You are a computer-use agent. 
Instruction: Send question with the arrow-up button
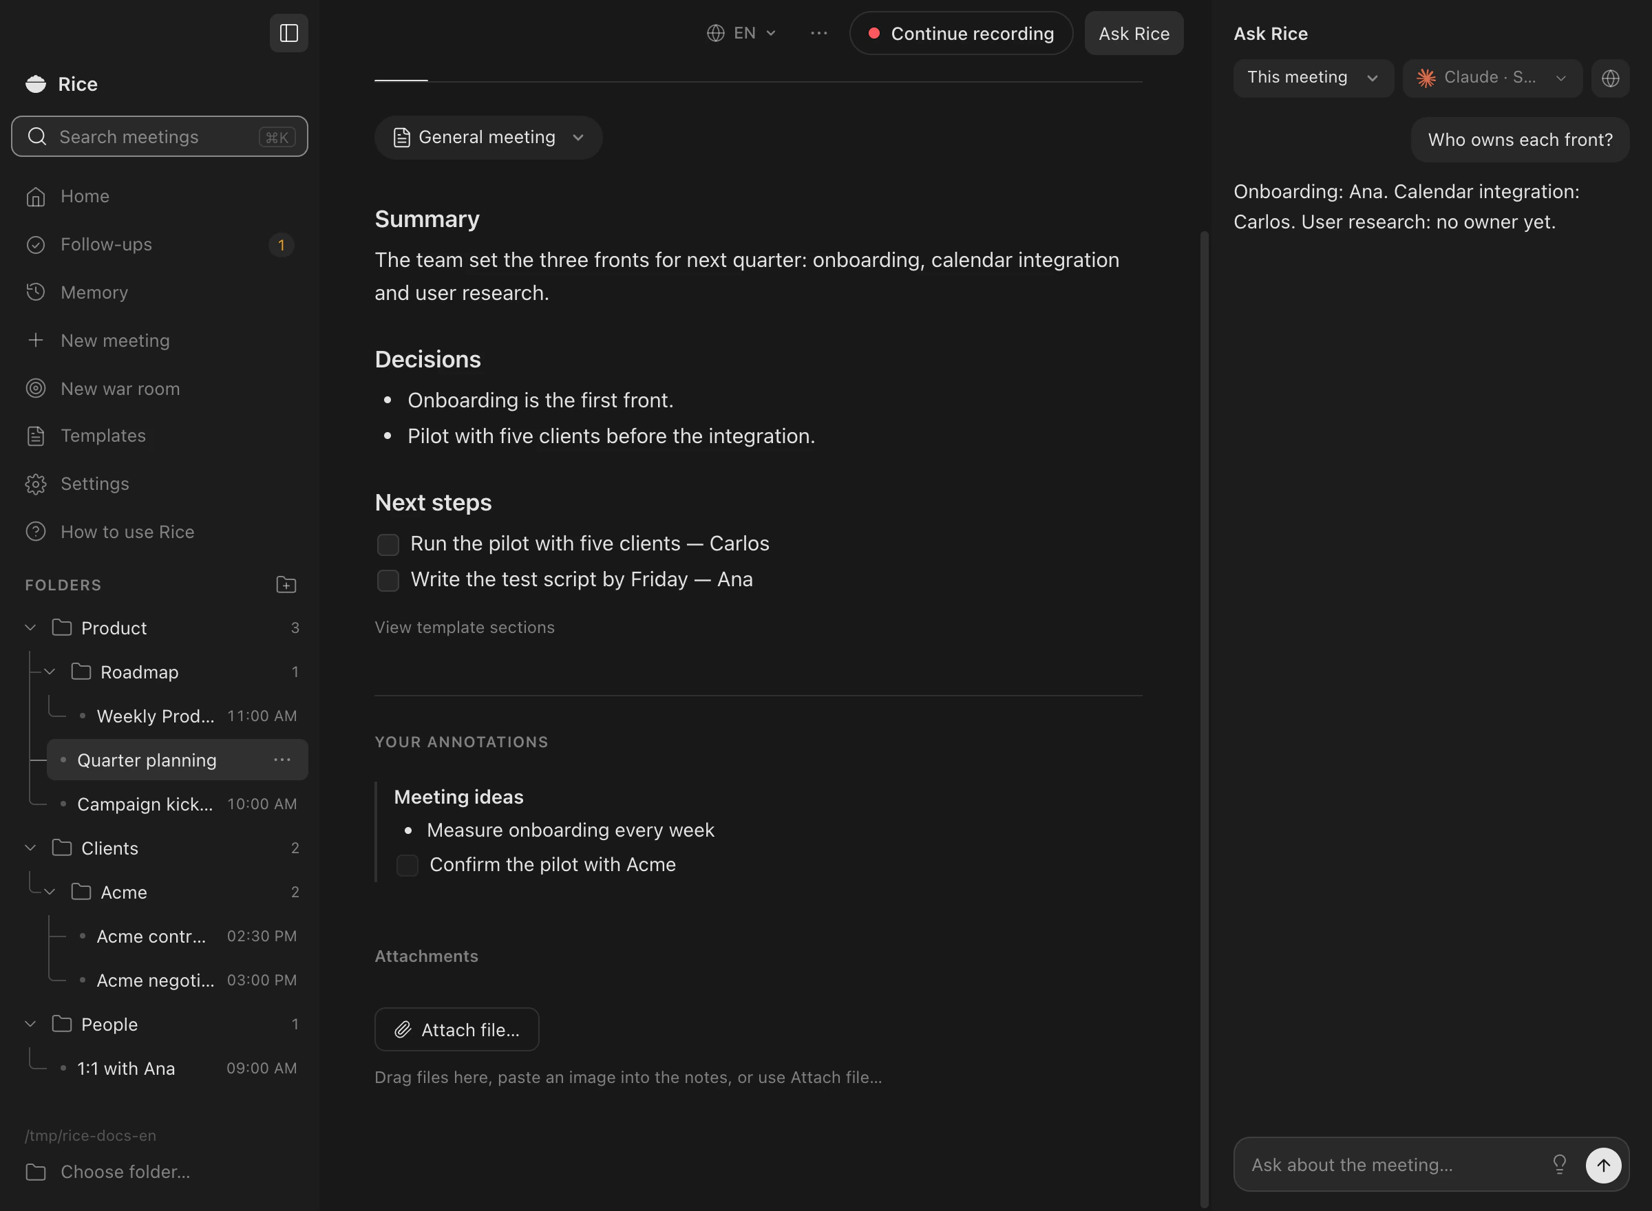coord(1604,1165)
